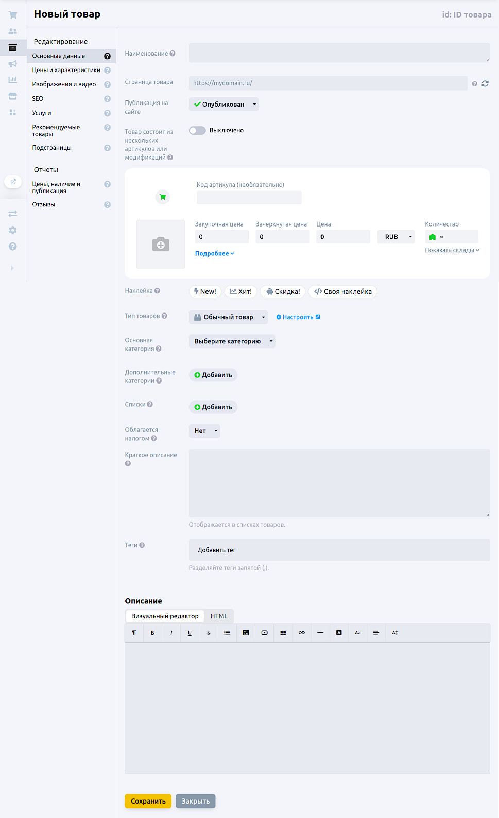Open Выберите категорию dropdown
Viewport: 499px width, 818px height.
(232, 341)
